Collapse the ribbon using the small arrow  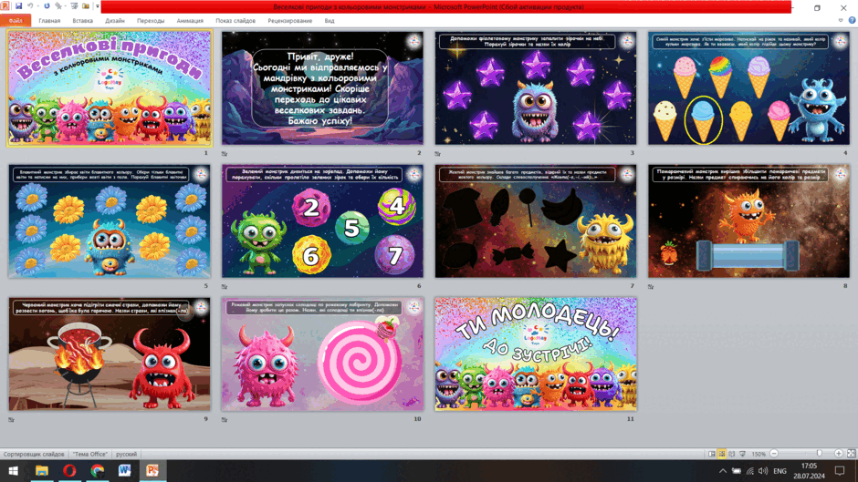pyautogui.click(x=841, y=20)
